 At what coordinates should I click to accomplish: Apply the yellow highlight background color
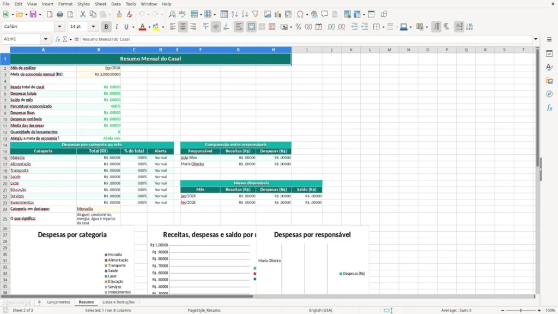click(x=156, y=27)
